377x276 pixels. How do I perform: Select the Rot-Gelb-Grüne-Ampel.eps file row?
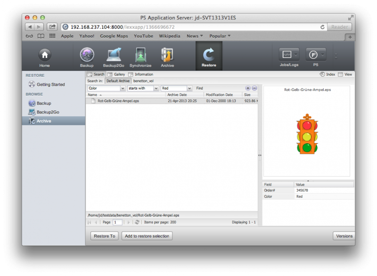pos(172,101)
